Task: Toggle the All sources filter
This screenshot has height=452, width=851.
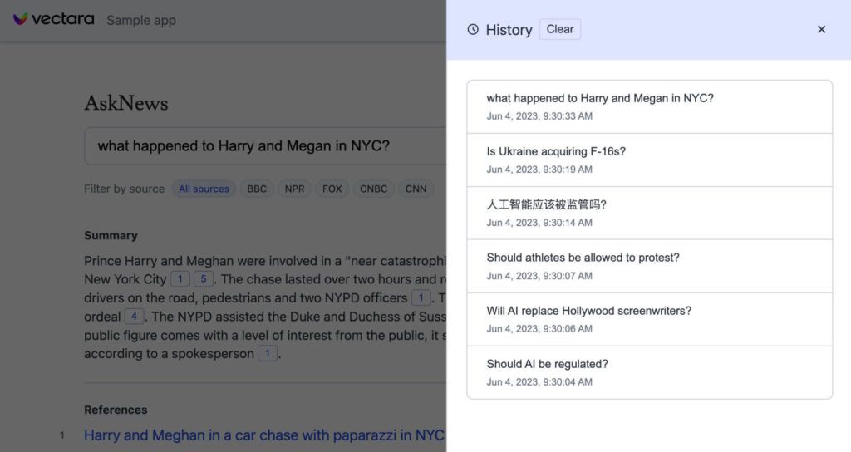Action: 204,189
